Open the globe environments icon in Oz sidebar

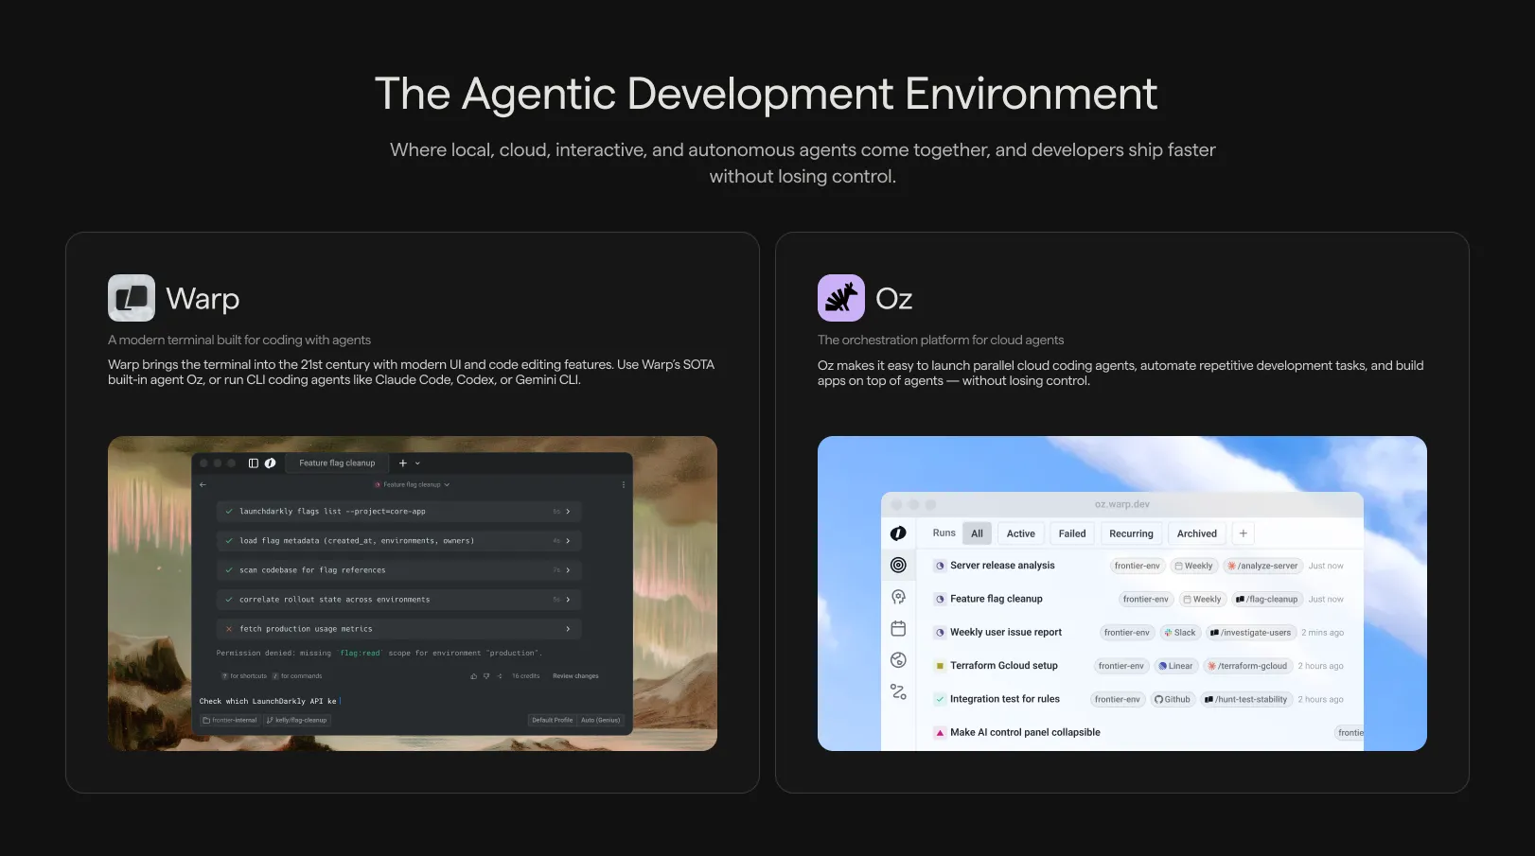[x=898, y=660]
